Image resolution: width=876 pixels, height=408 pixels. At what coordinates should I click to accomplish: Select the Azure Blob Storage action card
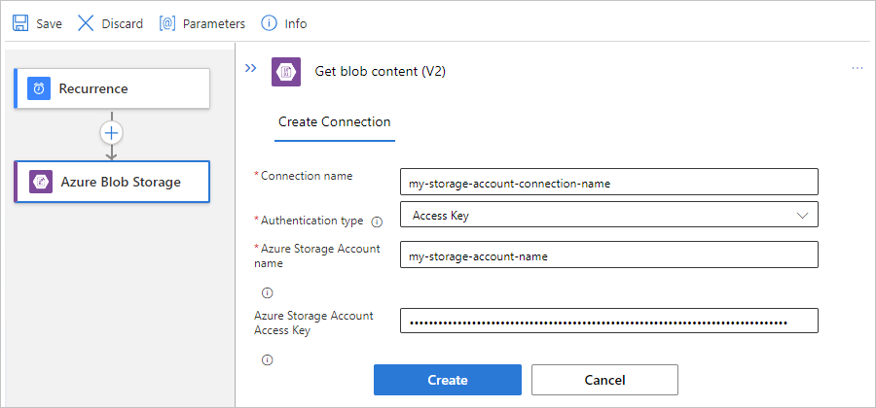112,182
